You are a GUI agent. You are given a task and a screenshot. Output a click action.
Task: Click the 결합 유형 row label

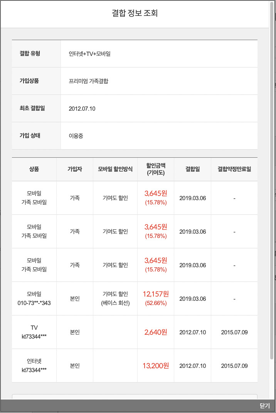tap(30, 53)
